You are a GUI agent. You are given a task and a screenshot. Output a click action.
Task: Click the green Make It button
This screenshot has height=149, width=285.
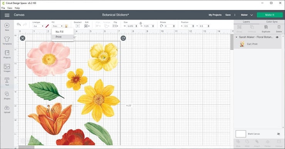[x=270, y=15]
